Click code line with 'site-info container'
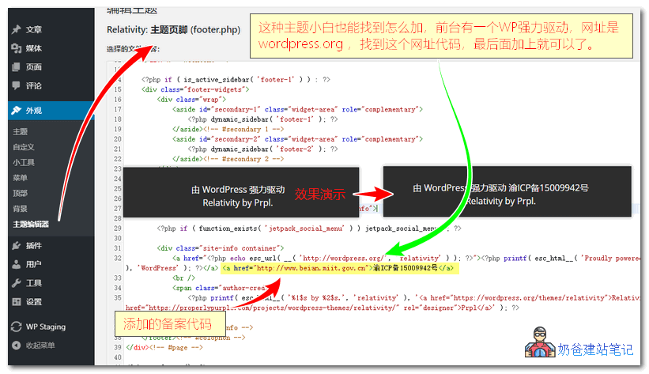Screen dimensions: 649x374 tap(221, 248)
